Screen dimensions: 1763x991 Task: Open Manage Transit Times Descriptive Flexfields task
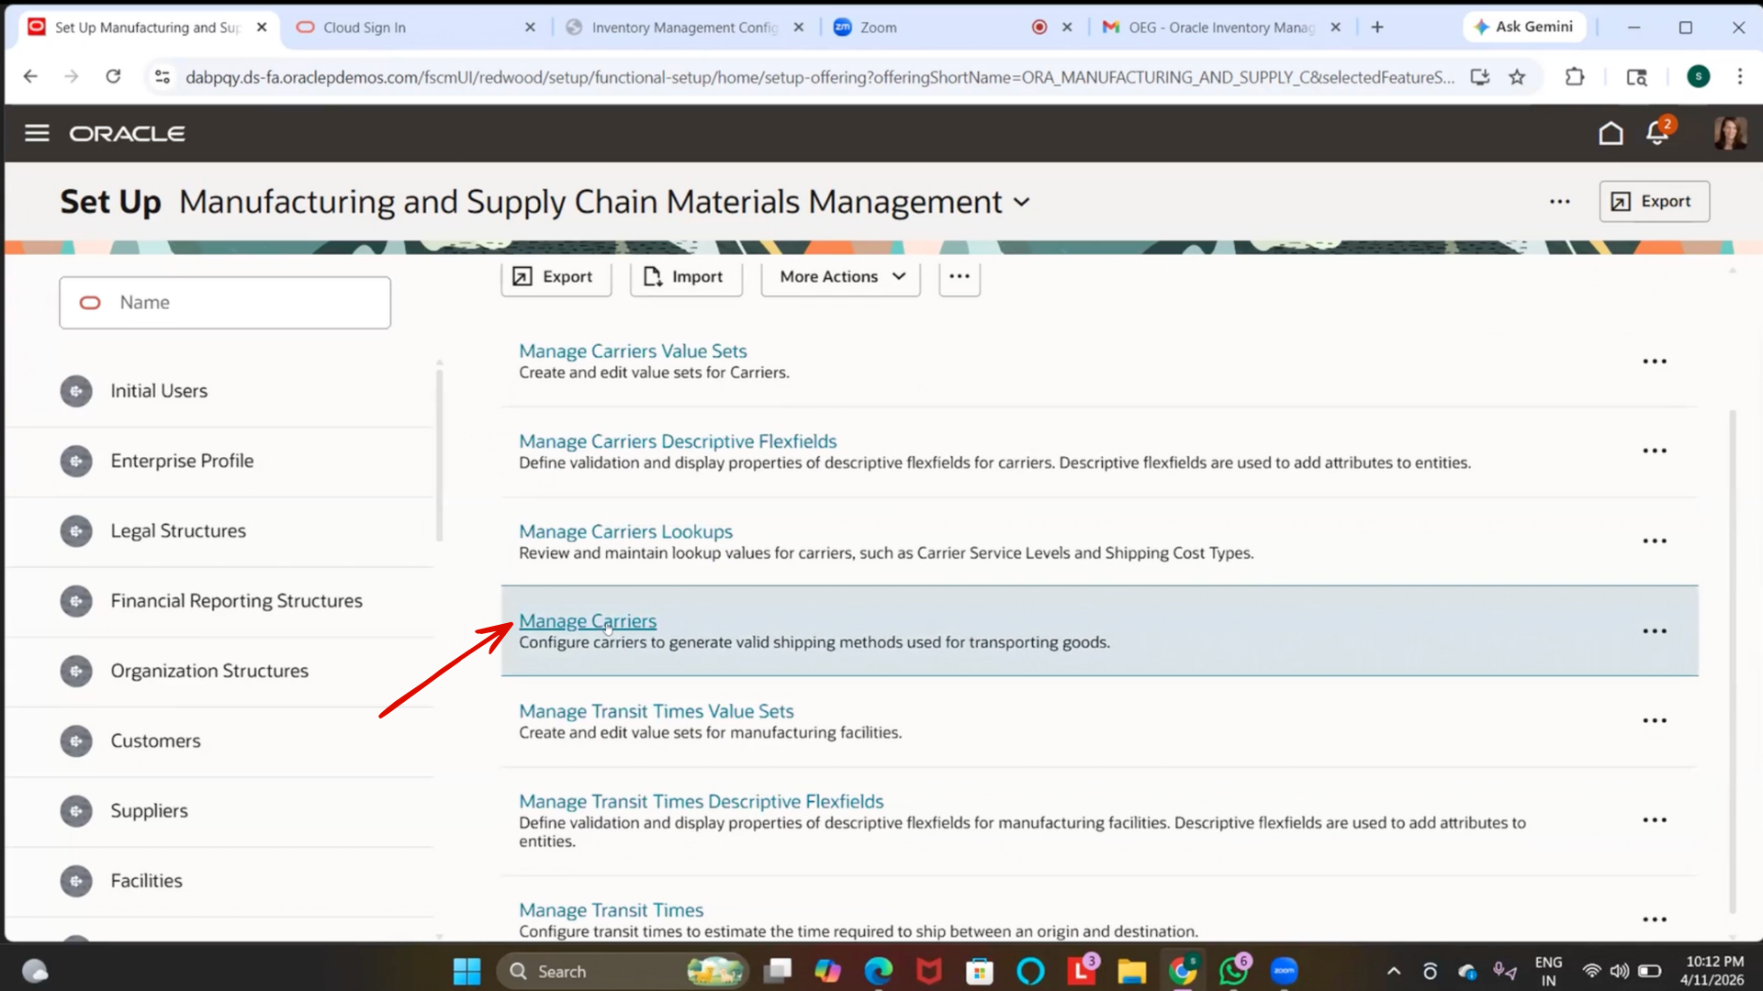(702, 801)
